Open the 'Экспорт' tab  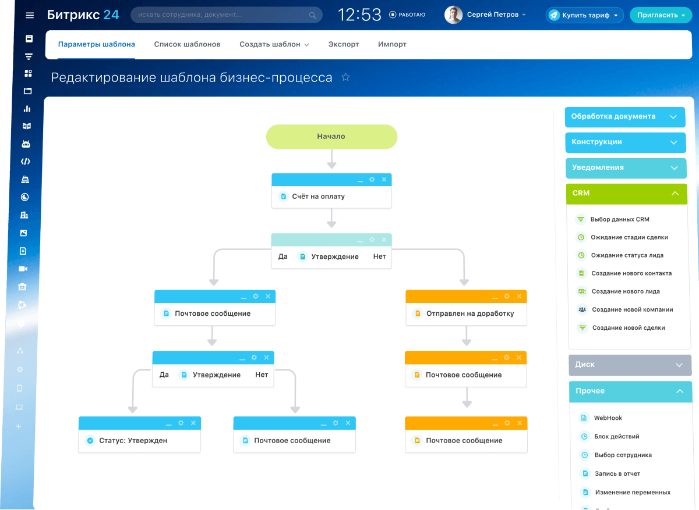[x=344, y=44]
